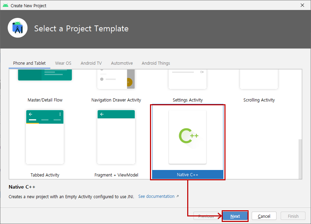Click the Next button
This screenshot has width=311, height=224.
235,216
